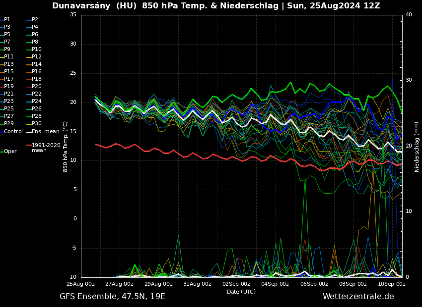Select the P30 legend entry
Viewport: 422px width, 307px height.
coord(37,124)
